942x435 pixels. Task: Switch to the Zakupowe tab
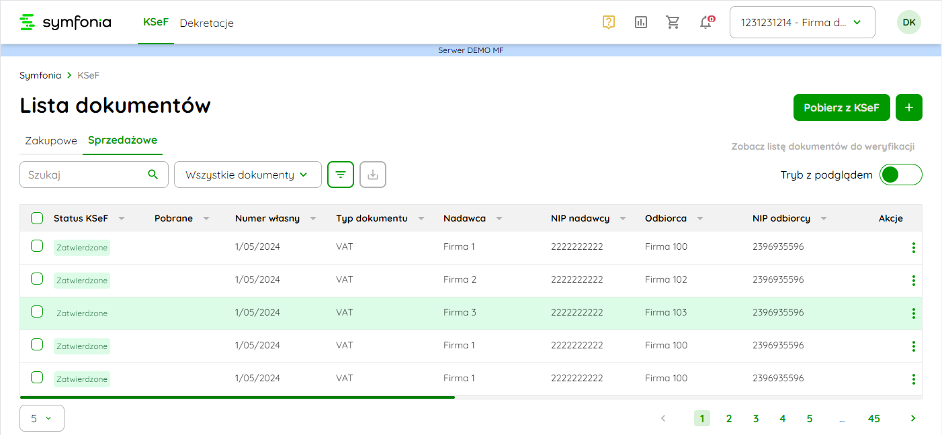(x=51, y=140)
